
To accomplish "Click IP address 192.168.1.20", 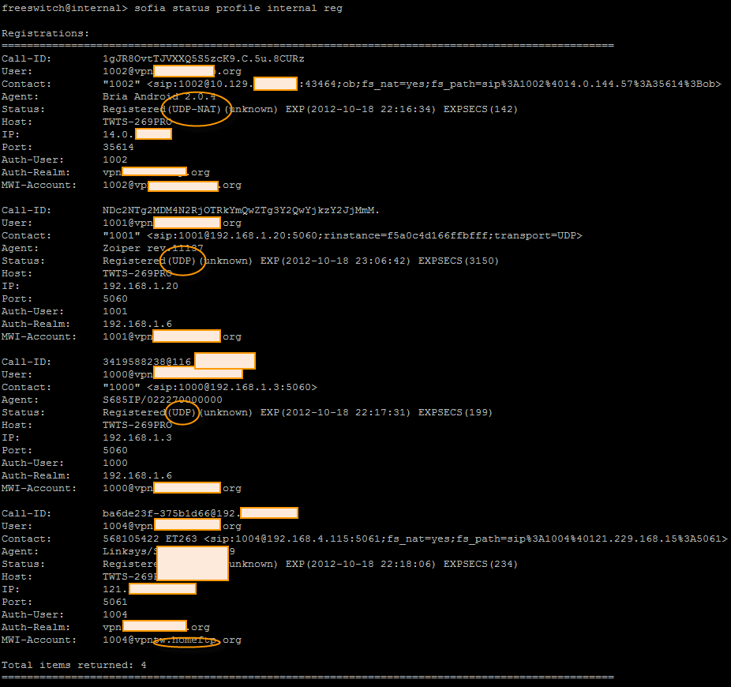I will [x=141, y=286].
